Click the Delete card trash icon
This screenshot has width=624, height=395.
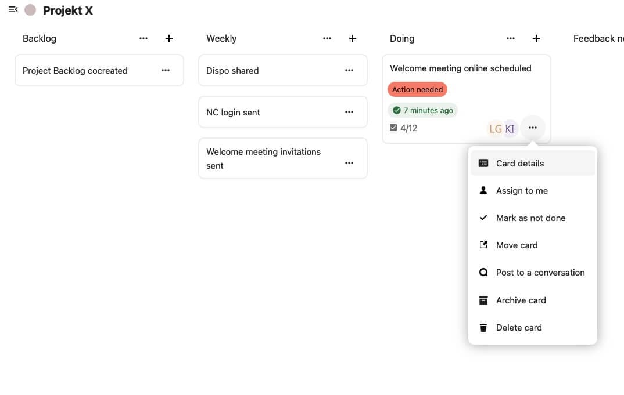483,327
